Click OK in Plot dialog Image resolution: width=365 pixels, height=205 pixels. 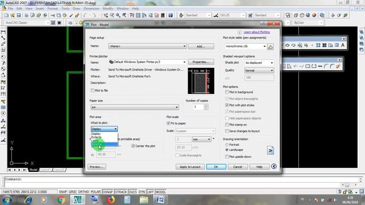pos(216,167)
